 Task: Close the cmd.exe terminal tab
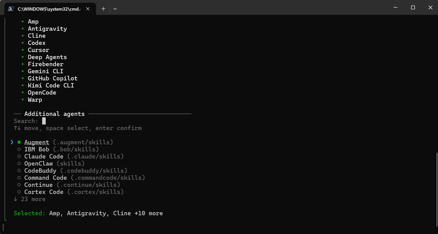tap(88, 9)
